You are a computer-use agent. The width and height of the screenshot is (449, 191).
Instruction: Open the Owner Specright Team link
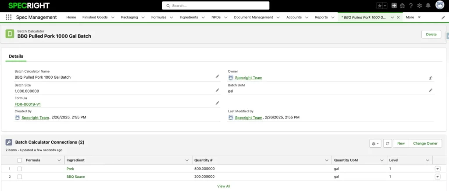[x=249, y=78]
